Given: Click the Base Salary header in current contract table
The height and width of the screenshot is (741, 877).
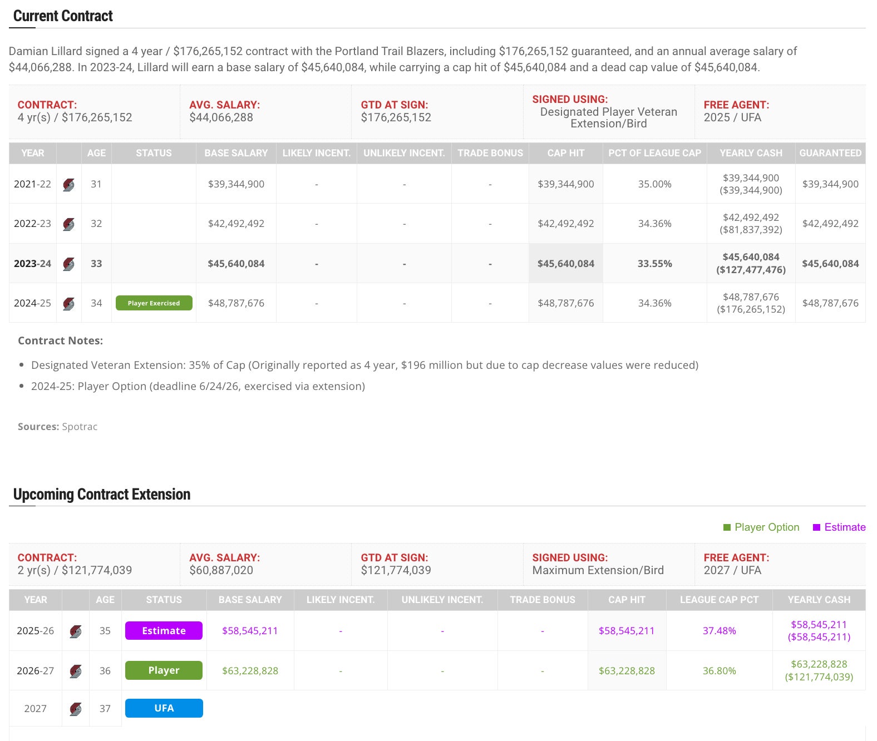Looking at the screenshot, I should [x=236, y=153].
